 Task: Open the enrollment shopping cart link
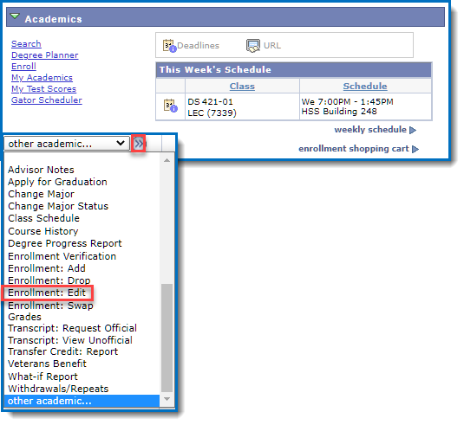[x=354, y=149]
